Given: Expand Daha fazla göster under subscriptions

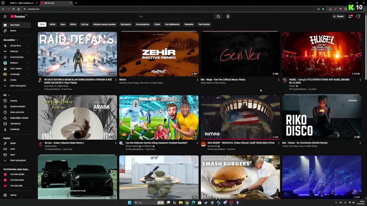Looking at the screenshot, I should [16, 86].
